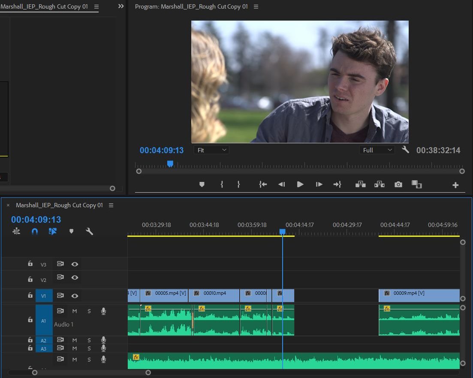Add a marker in Program monitor
Image resolution: width=473 pixels, height=378 pixels.
(x=202, y=184)
